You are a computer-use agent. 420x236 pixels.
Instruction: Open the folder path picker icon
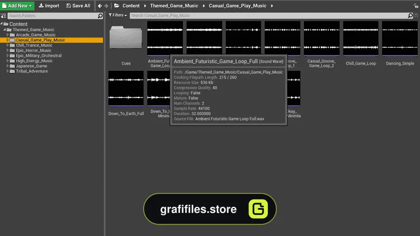117,5
